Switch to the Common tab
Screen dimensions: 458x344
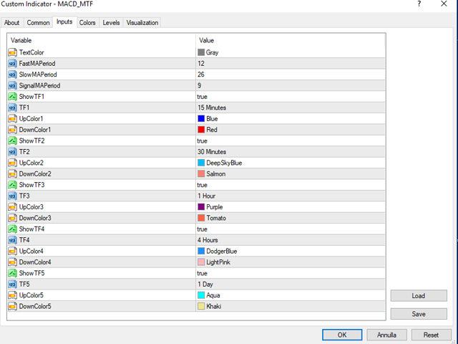38,22
